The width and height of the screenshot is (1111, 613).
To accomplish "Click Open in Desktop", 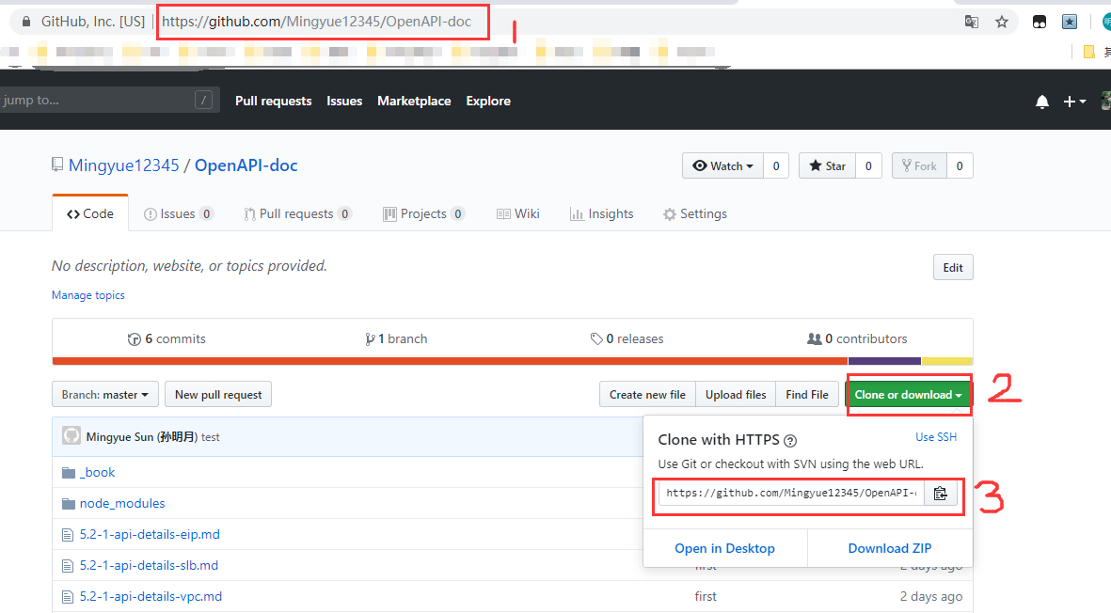I will (x=725, y=548).
